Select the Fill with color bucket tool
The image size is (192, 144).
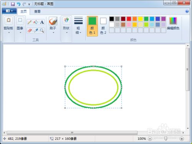[x=36, y=22]
